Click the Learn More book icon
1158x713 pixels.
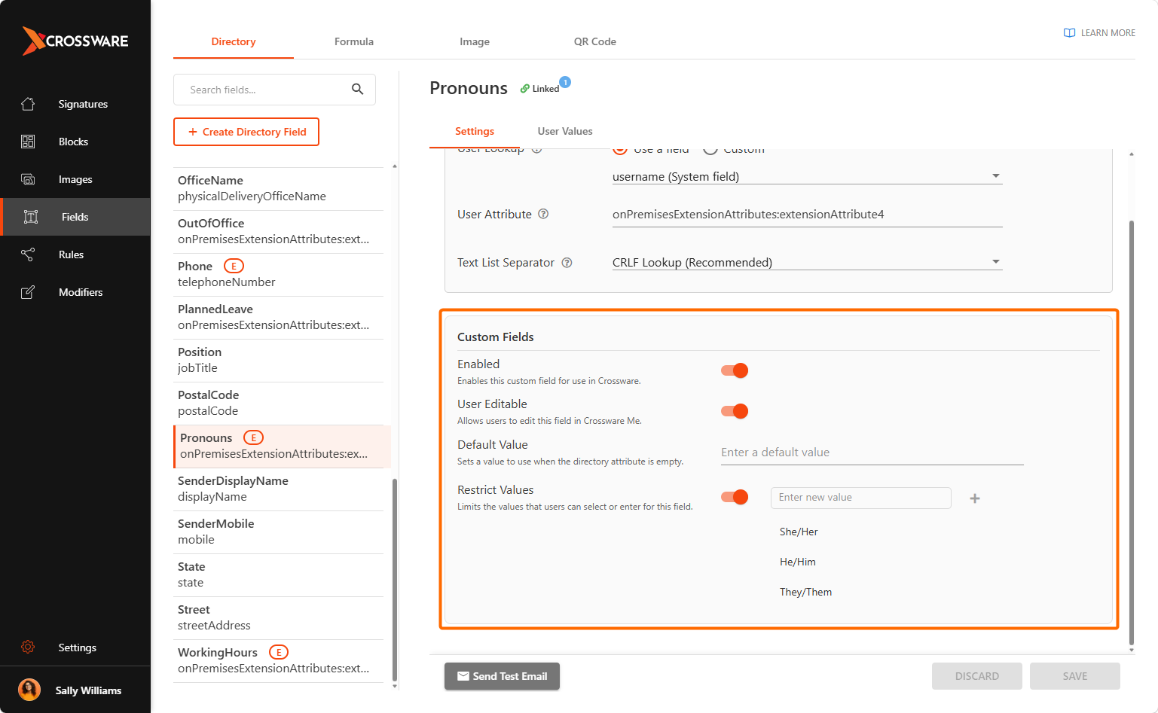1069,32
